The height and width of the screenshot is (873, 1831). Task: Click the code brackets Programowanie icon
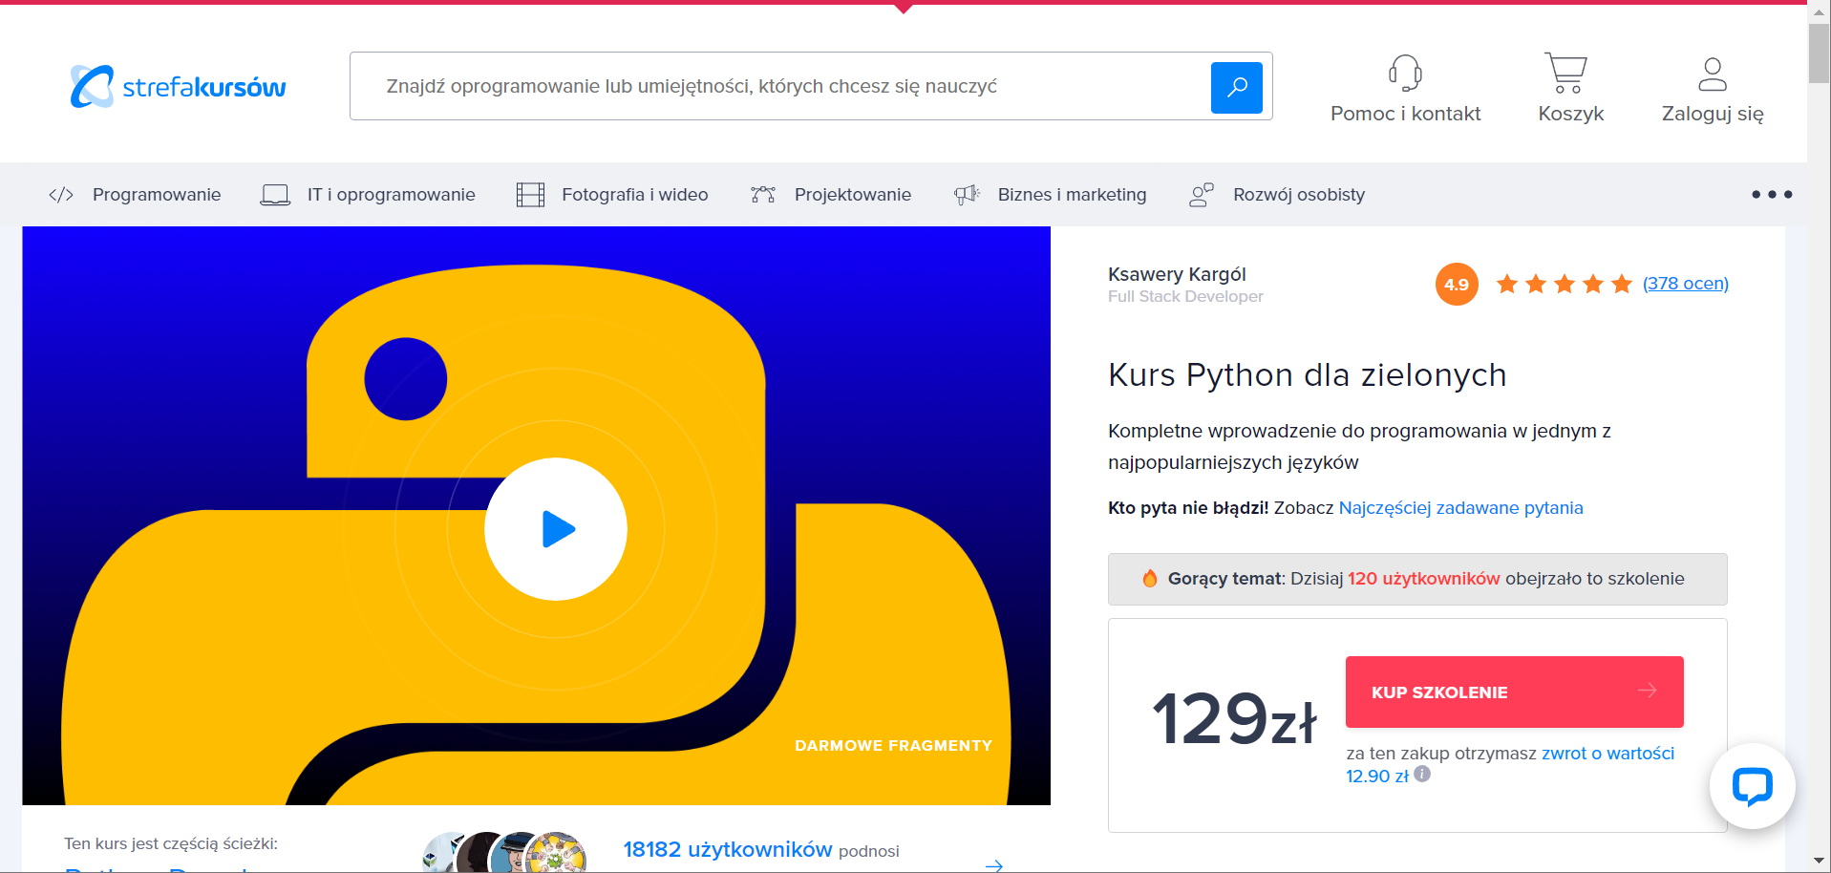pos(61,195)
